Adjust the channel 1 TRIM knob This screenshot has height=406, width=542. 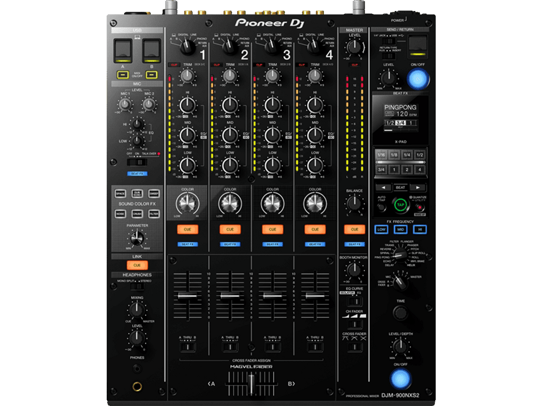[x=187, y=76]
